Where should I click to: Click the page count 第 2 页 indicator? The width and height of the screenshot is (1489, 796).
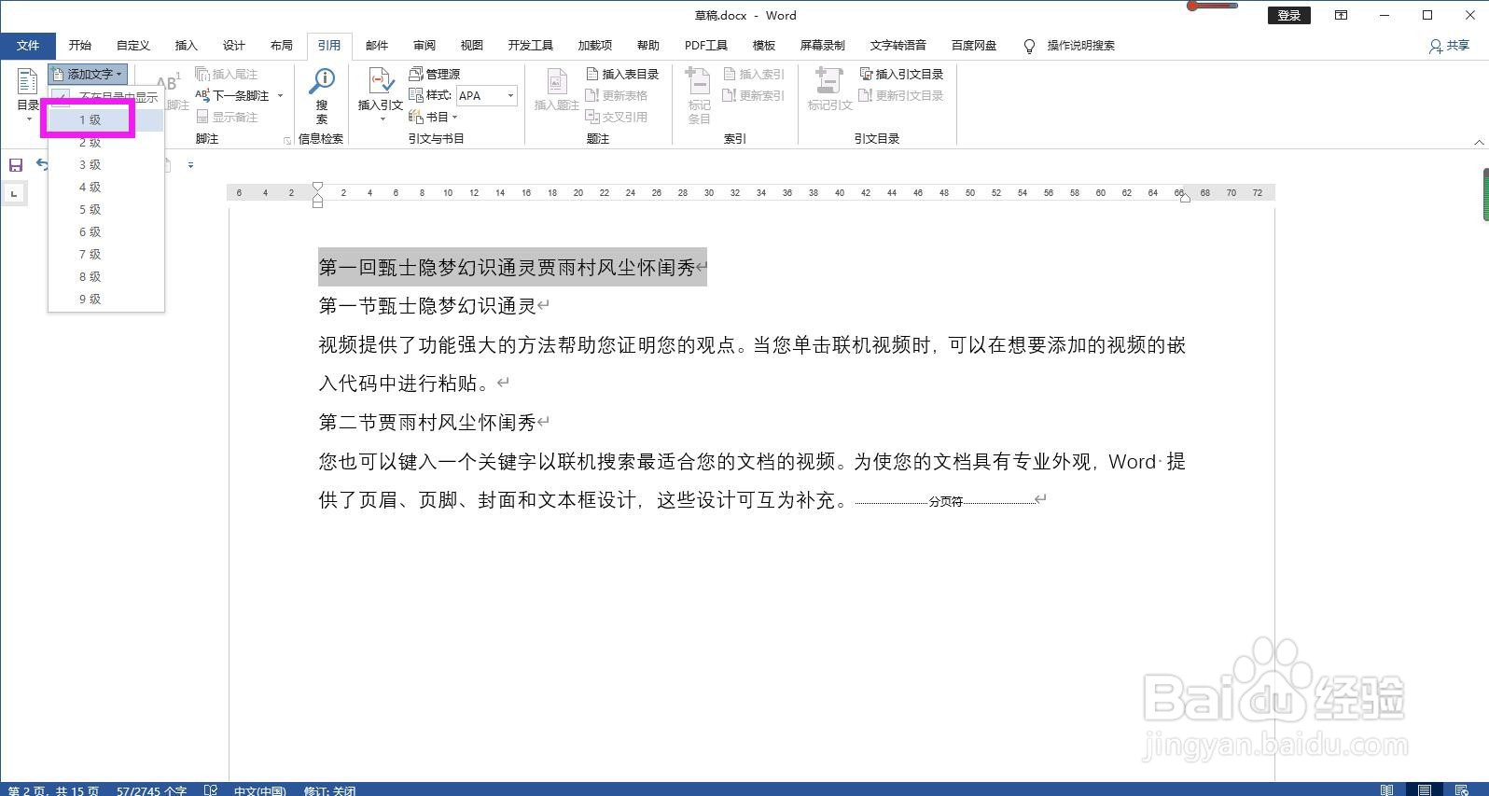coord(54,790)
